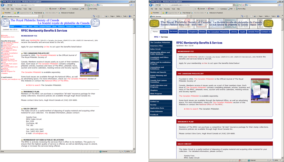Click Application form link in old site sidebar

pyautogui.click(x=8, y=37)
